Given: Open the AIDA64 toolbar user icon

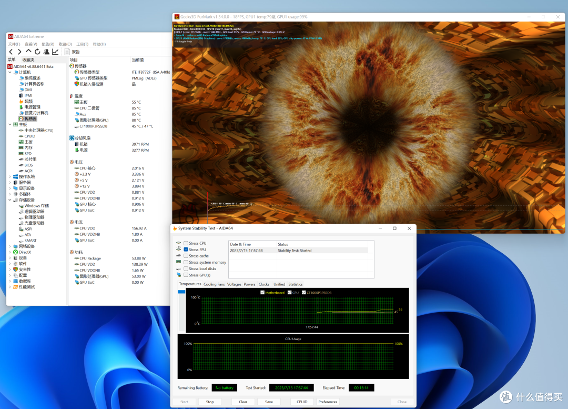Looking at the screenshot, I should point(46,52).
